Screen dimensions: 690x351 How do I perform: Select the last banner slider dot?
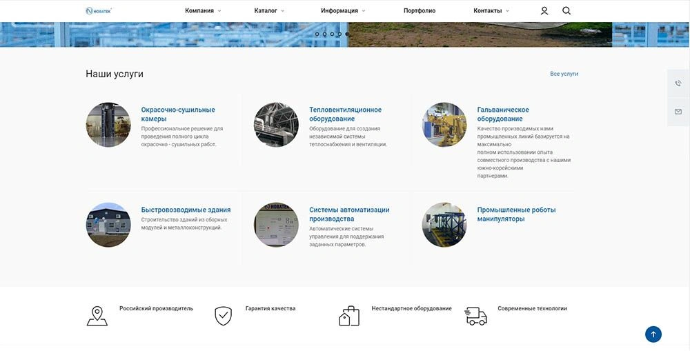click(347, 33)
